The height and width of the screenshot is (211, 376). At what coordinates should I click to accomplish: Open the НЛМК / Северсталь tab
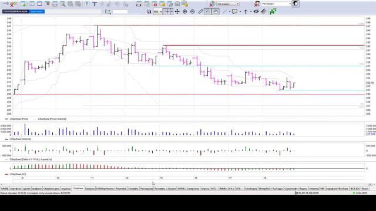coord(188,189)
